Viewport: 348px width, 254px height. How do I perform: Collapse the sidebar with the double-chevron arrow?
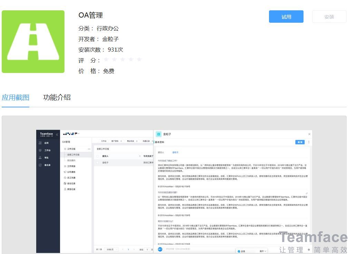click(57, 134)
